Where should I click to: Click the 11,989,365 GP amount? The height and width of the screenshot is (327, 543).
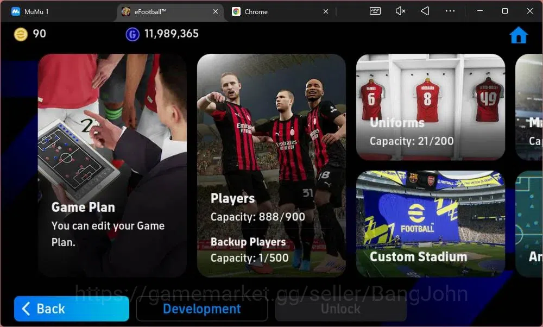[x=172, y=34]
